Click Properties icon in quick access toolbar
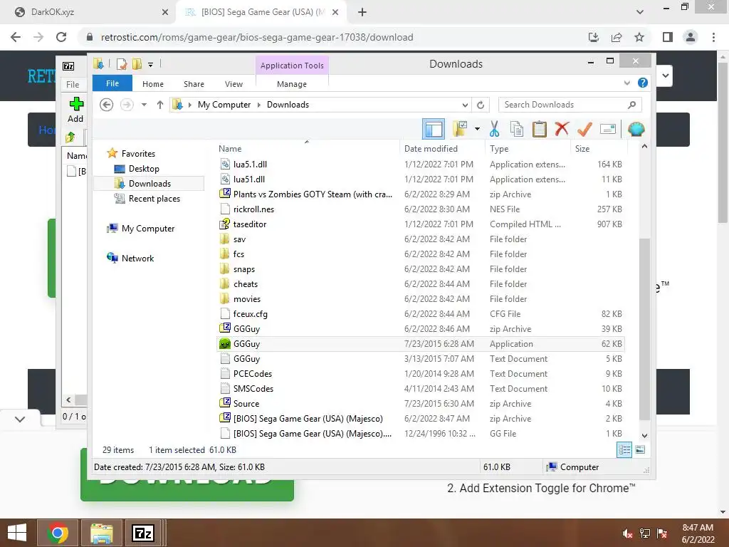This screenshot has height=547, width=729. (x=122, y=63)
